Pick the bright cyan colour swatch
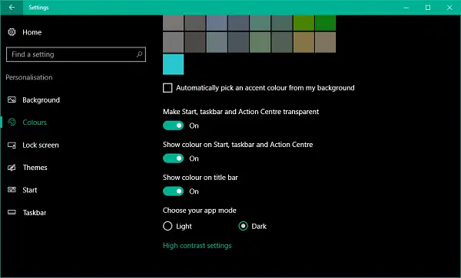 [173, 64]
